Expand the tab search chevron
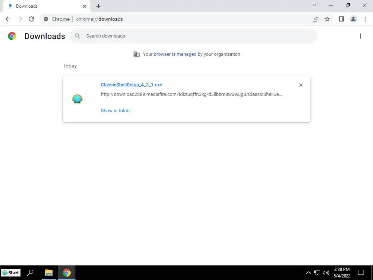The width and height of the screenshot is (373, 280). (x=314, y=5)
